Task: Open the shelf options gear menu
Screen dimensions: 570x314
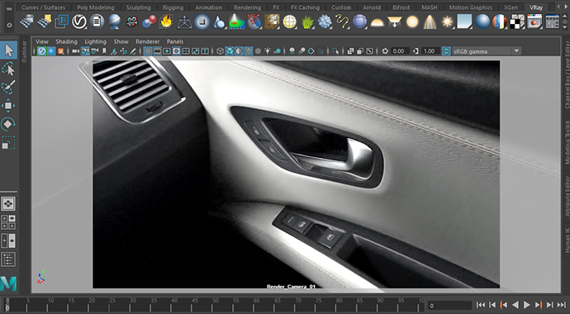Action: 9,25
